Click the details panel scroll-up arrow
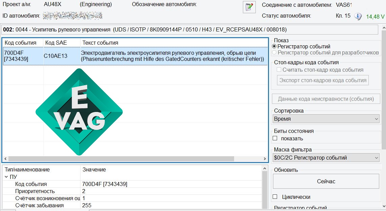This screenshot has width=386, height=211. (265, 169)
